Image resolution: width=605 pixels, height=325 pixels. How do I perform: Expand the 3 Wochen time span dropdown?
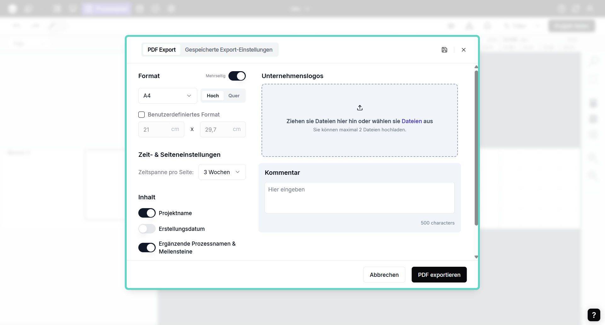[222, 172]
